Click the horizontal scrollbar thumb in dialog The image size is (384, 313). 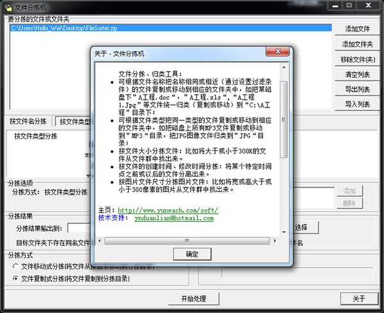(x=187, y=241)
